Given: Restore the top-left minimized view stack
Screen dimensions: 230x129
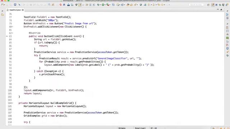Looking at the screenshot, I should coord(3,11).
